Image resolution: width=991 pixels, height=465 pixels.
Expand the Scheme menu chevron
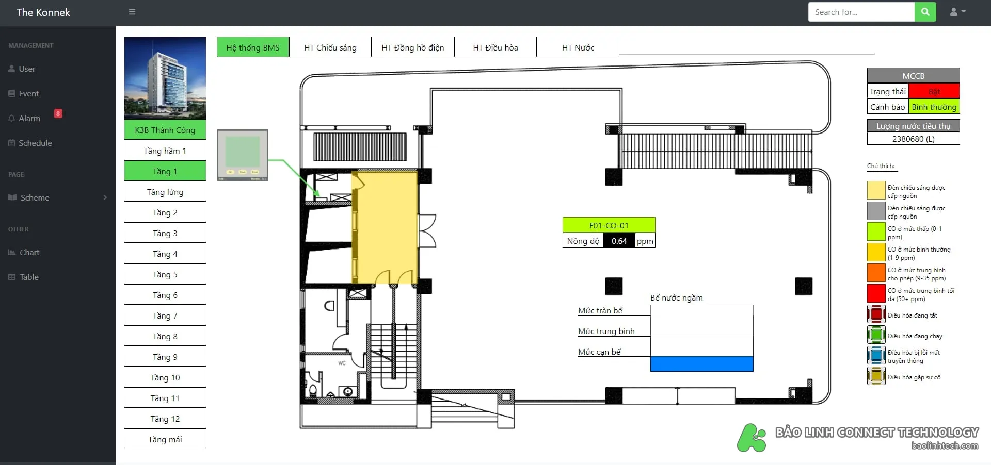point(105,197)
